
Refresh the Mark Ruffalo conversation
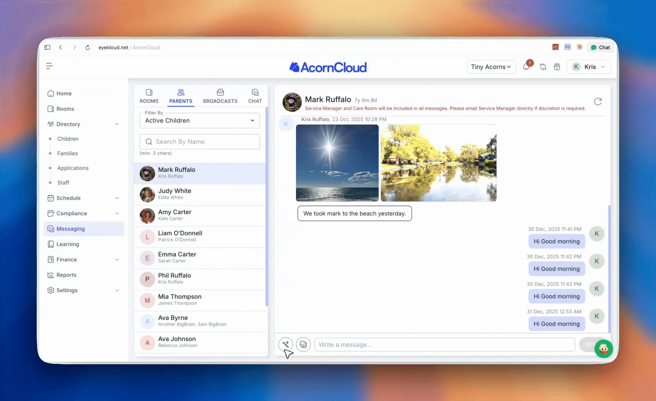598,102
